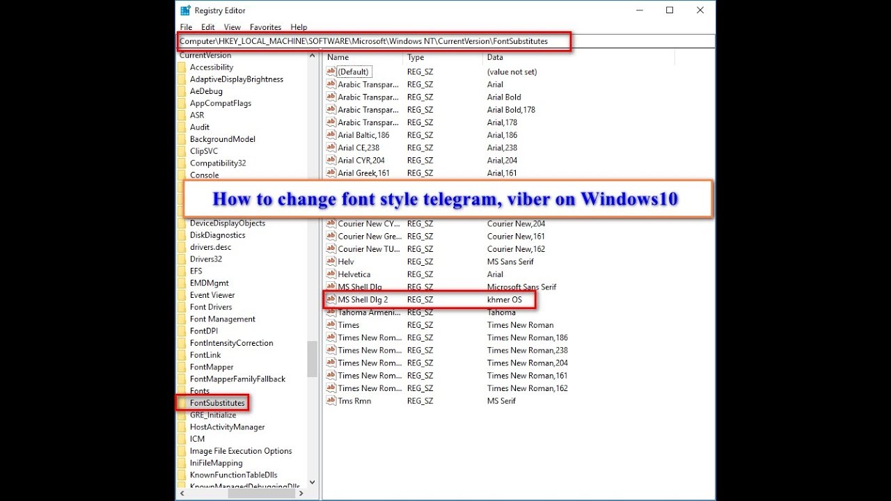891x501 pixels.
Task: Select the Compatibility32 key
Action: click(x=218, y=163)
